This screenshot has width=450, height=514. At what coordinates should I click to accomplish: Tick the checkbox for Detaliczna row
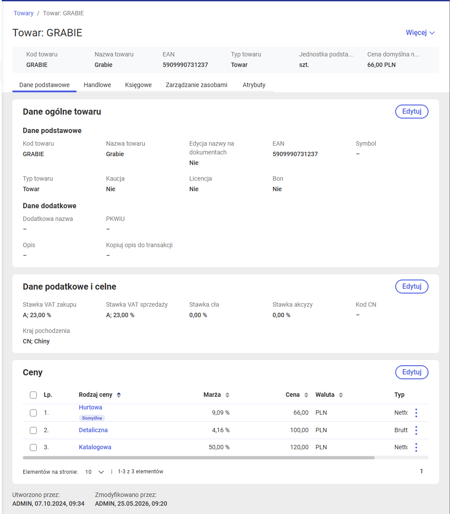tap(33, 430)
